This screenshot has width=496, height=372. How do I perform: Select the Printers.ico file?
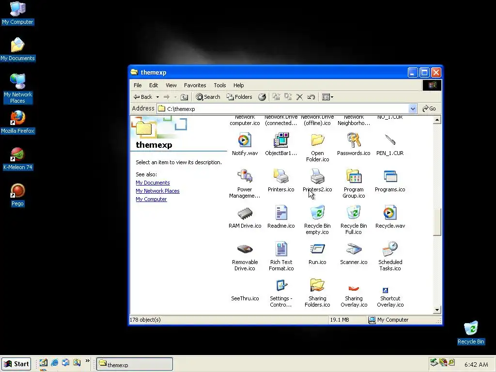pos(281,176)
